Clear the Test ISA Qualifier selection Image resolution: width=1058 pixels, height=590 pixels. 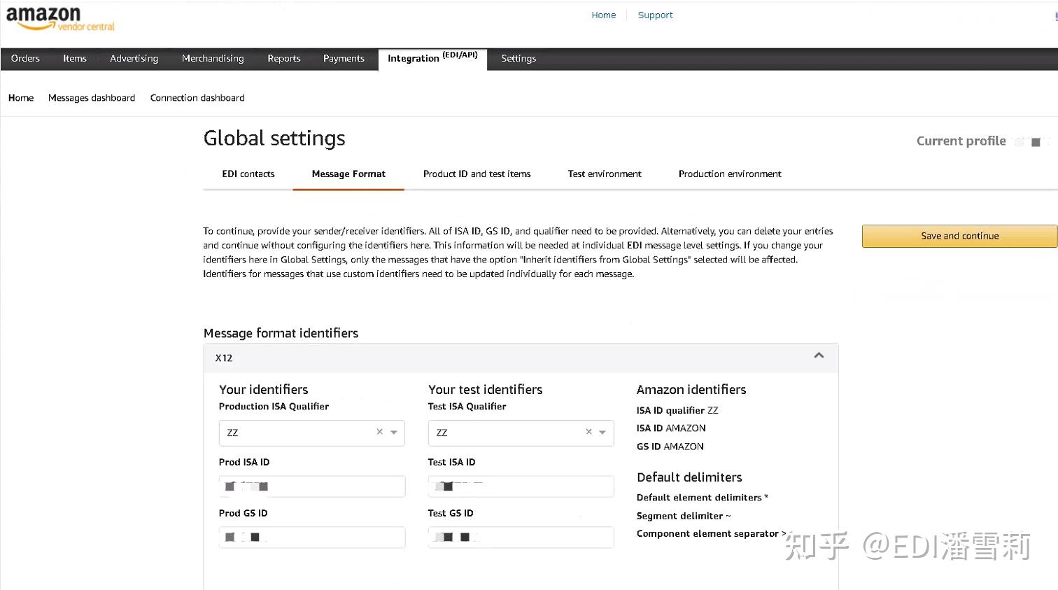(x=588, y=433)
